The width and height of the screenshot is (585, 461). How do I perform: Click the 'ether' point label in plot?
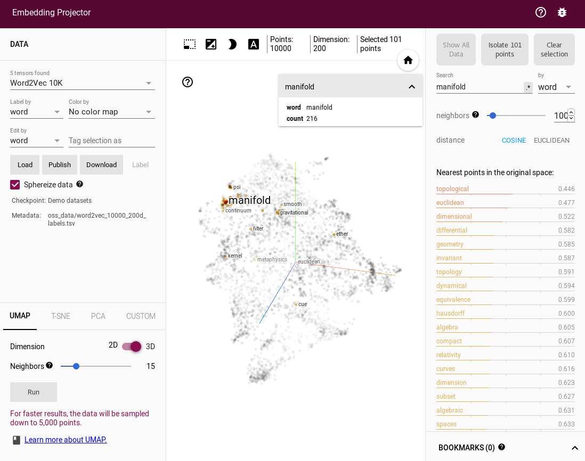pyautogui.click(x=342, y=234)
